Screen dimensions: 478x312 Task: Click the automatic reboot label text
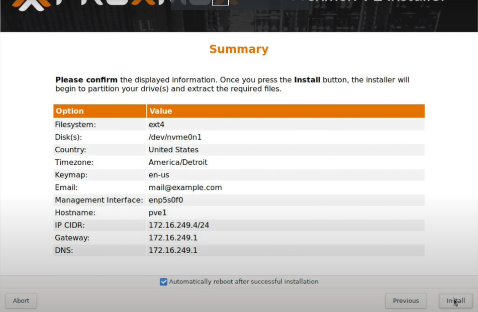pos(243,282)
